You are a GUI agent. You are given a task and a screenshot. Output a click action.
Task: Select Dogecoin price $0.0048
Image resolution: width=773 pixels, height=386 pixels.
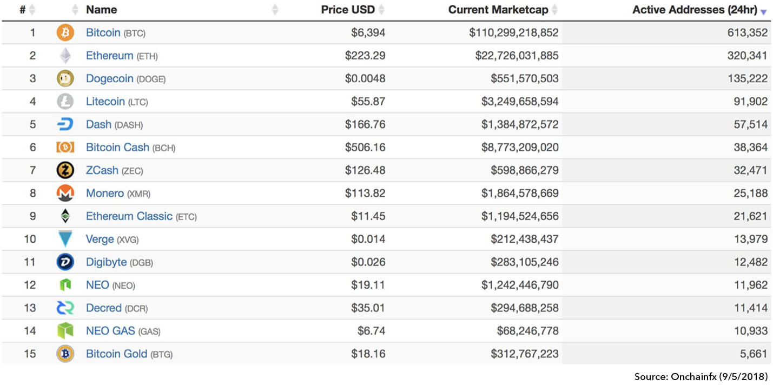pyautogui.click(x=365, y=79)
